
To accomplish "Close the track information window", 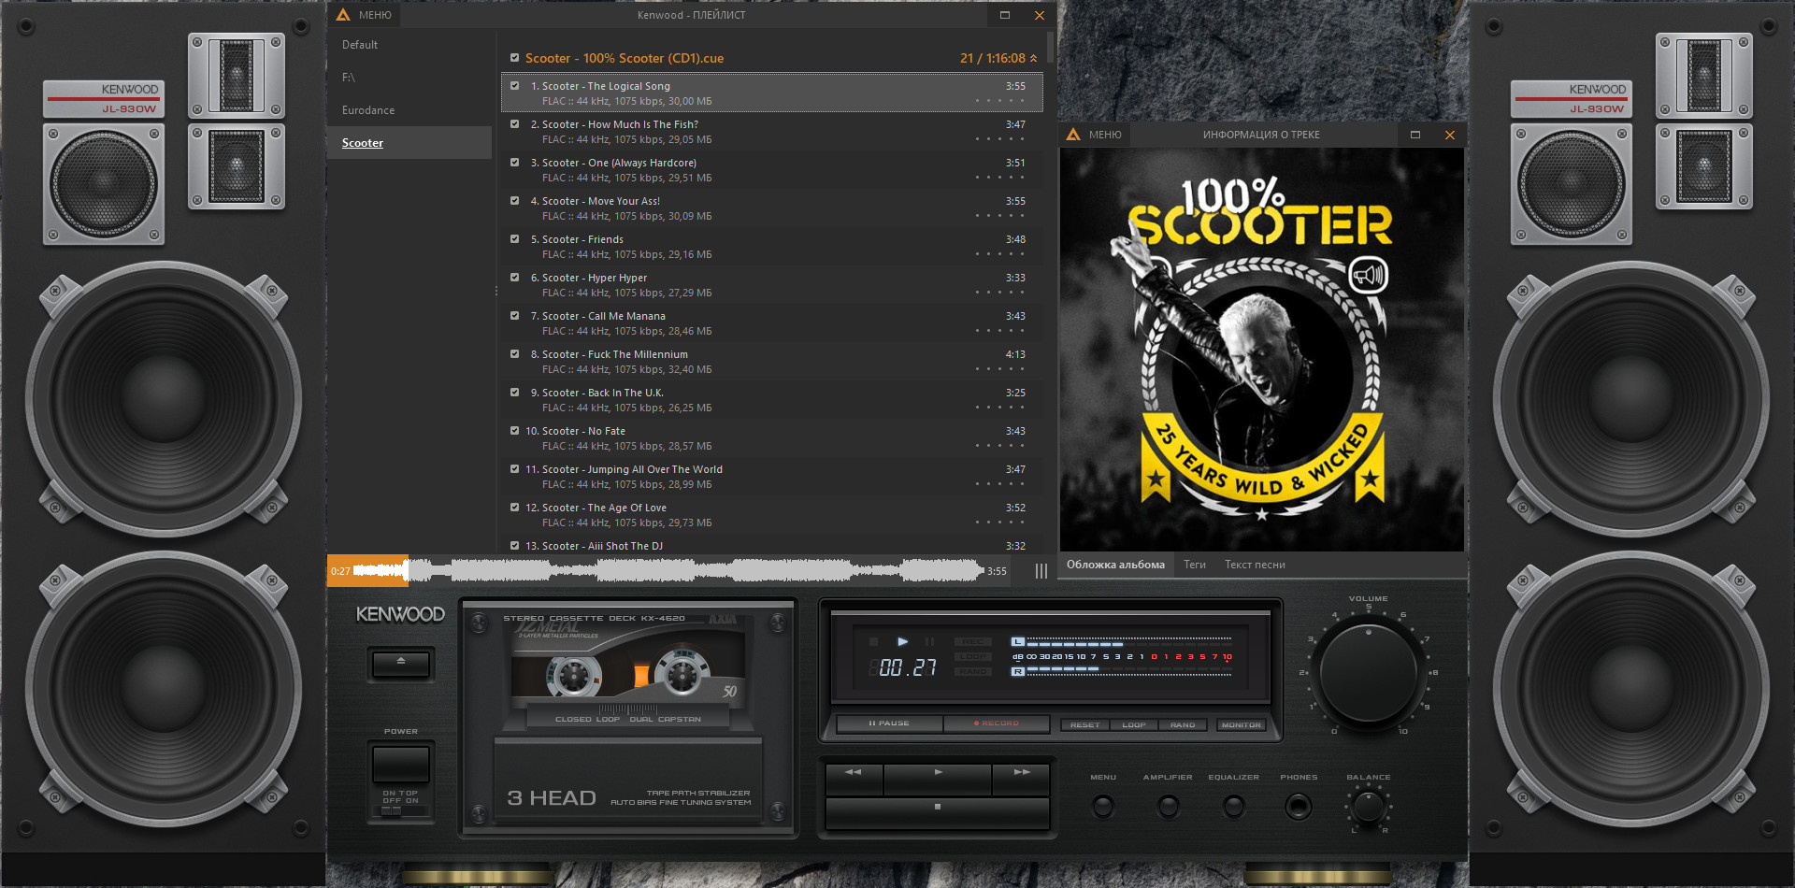I will [x=1450, y=135].
